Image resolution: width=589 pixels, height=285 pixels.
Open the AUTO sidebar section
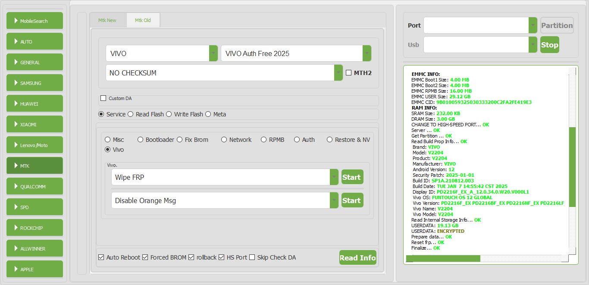[x=34, y=41]
